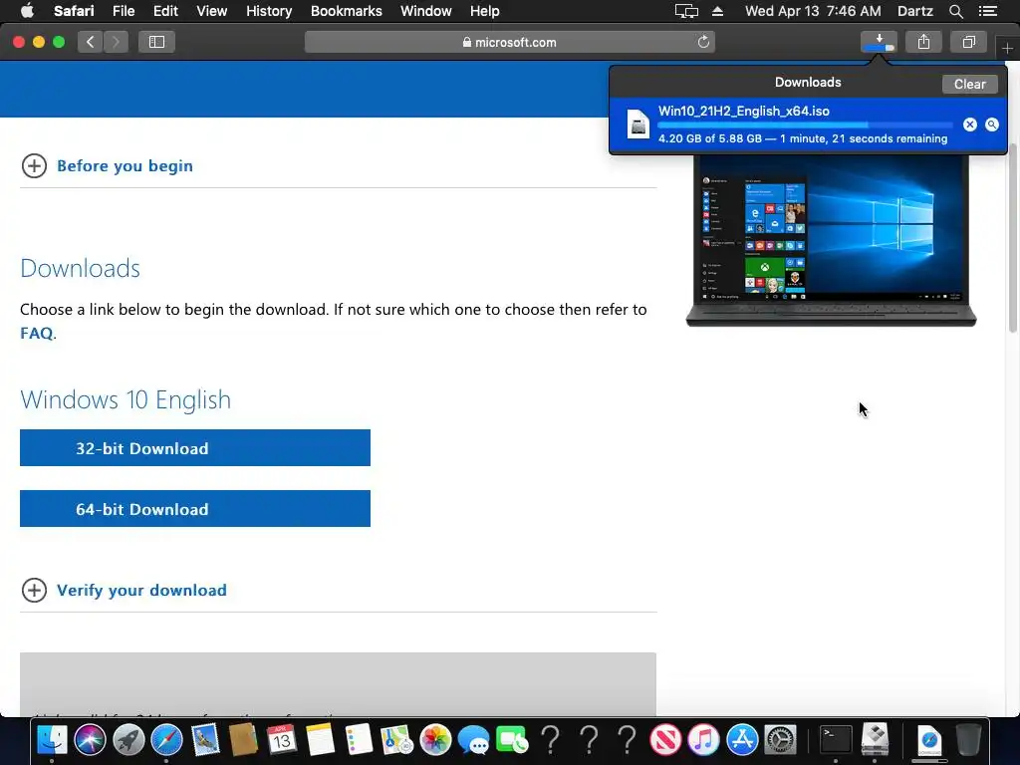Open News from the Dock
Image resolution: width=1020 pixels, height=765 pixels.
(664, 740)
